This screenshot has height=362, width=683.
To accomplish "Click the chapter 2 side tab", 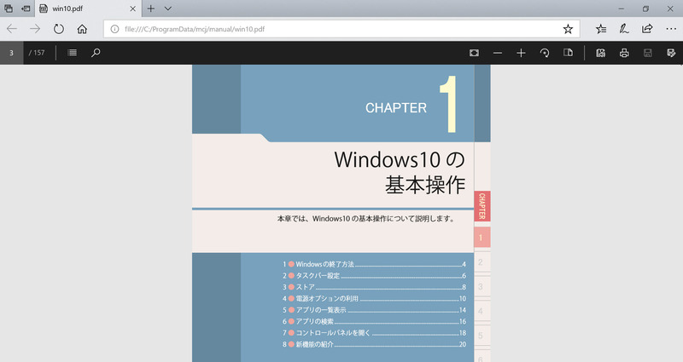I will point(482,262).
